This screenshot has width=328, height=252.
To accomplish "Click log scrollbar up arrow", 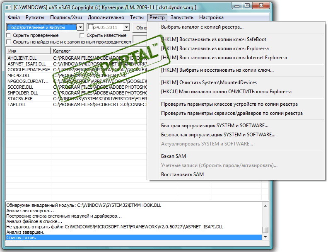I will 265,206.
